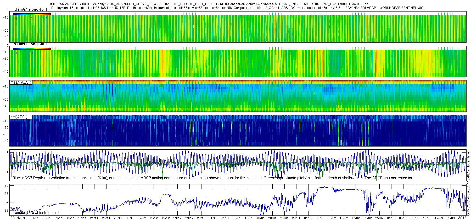This screenshot has width=471, height=222.
Task: Click the '11/12' date tick label
Action: (154, 218)
